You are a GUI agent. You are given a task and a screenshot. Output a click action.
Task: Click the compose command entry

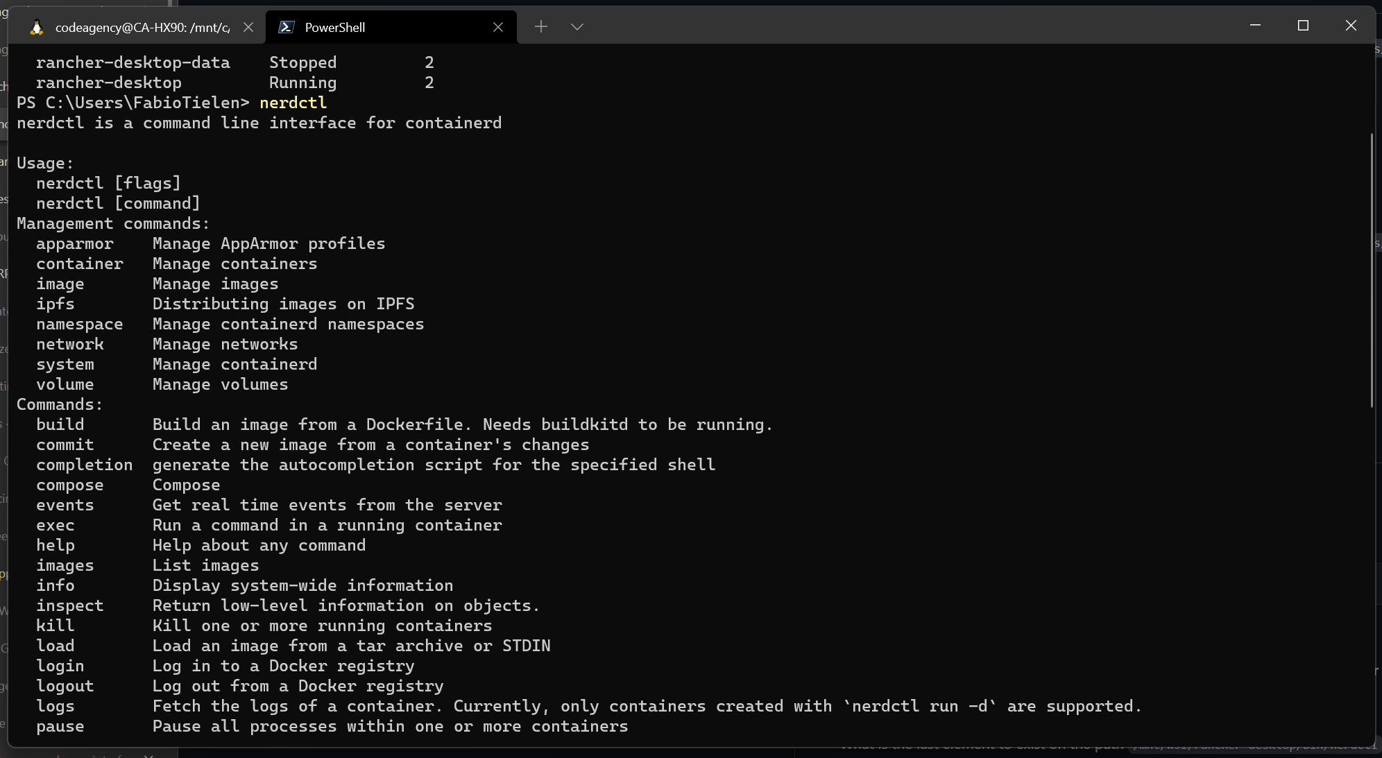click(x=69, y=485)
